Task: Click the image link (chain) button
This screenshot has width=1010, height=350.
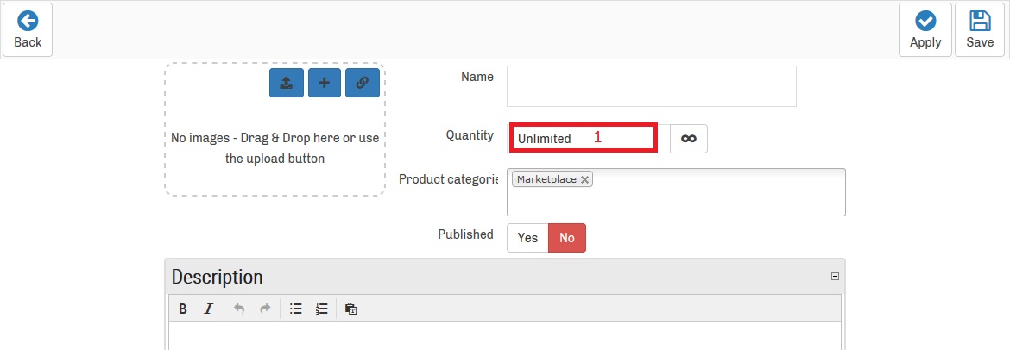Action: point(362,83)
